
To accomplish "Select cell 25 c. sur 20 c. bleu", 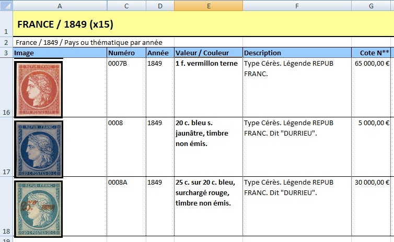I will pos(208,207).
